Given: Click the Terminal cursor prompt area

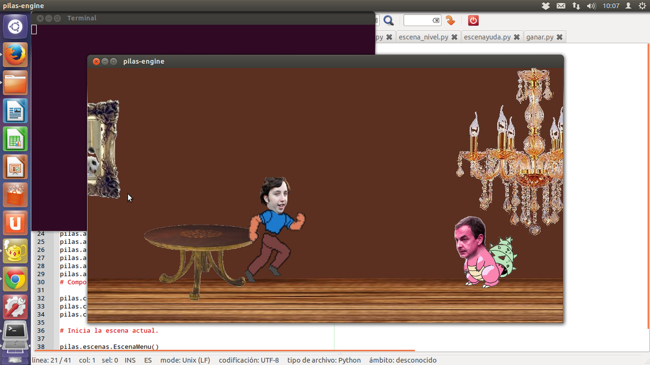Looking at the screenshot, I should click(34, 29).
